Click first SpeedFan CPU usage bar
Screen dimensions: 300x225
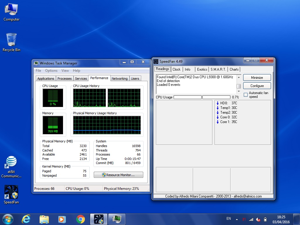pyautogui.click(x=187, y=97)
